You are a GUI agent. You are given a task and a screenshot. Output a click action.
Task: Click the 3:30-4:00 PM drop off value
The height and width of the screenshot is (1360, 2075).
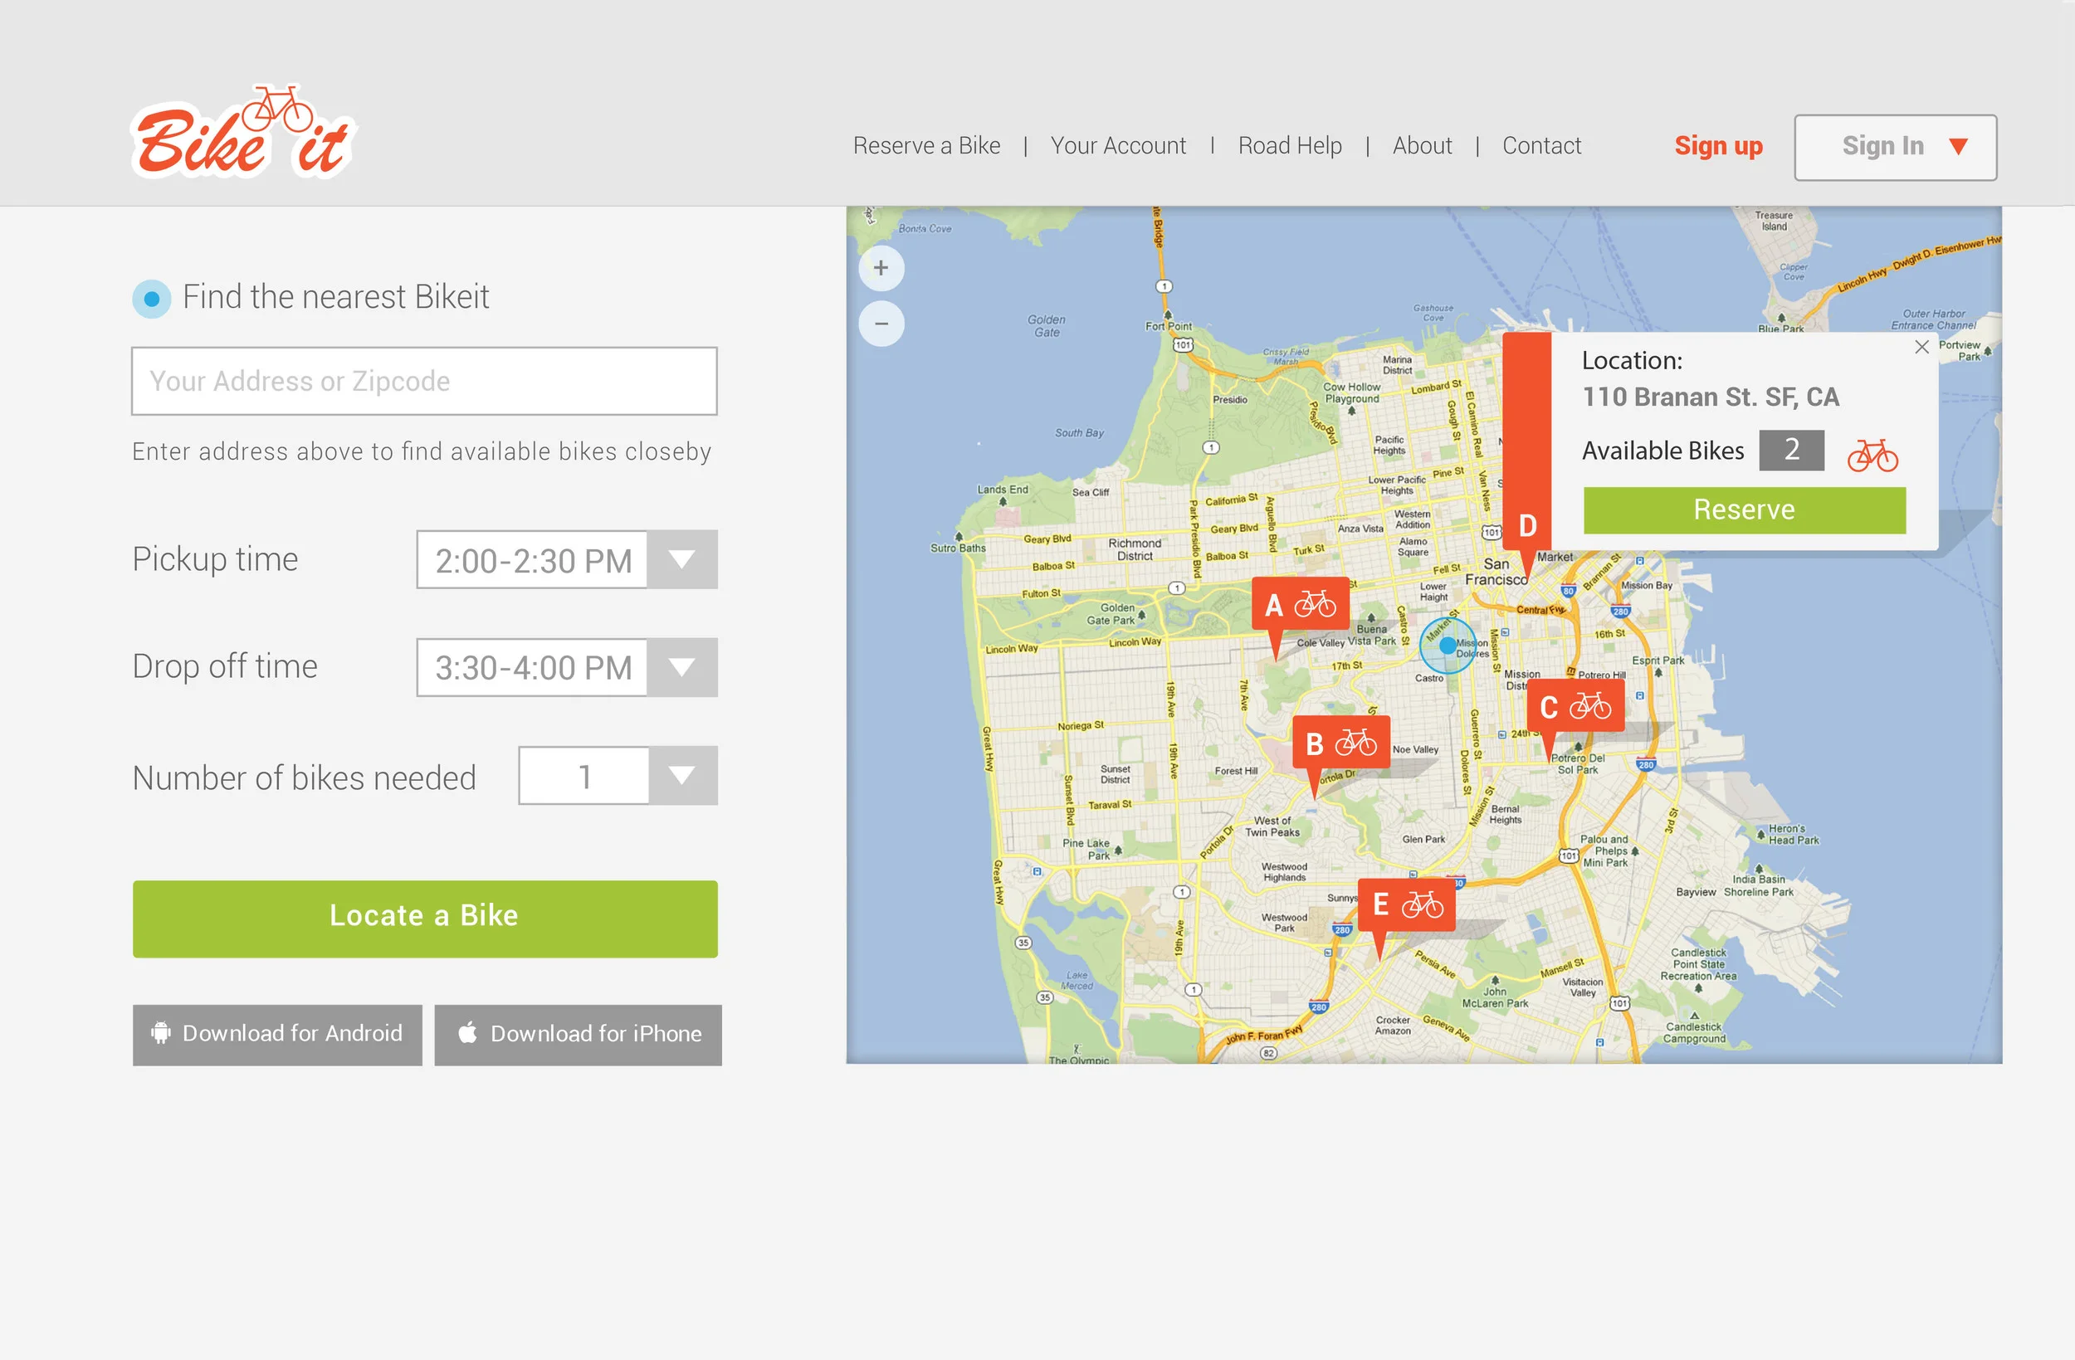pyautogui.click(x=533, y=668)
